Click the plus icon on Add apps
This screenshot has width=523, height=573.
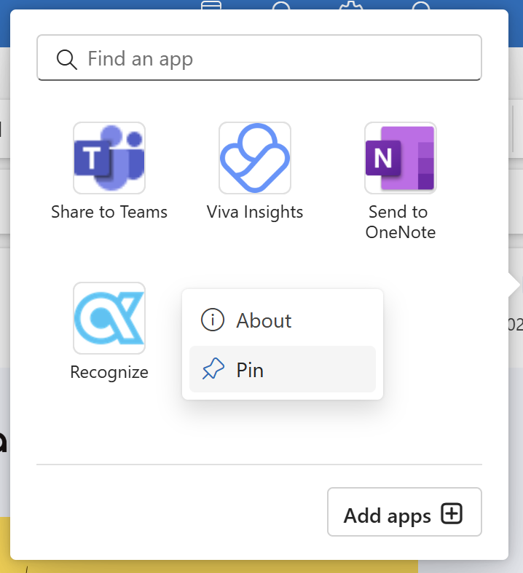452,515
